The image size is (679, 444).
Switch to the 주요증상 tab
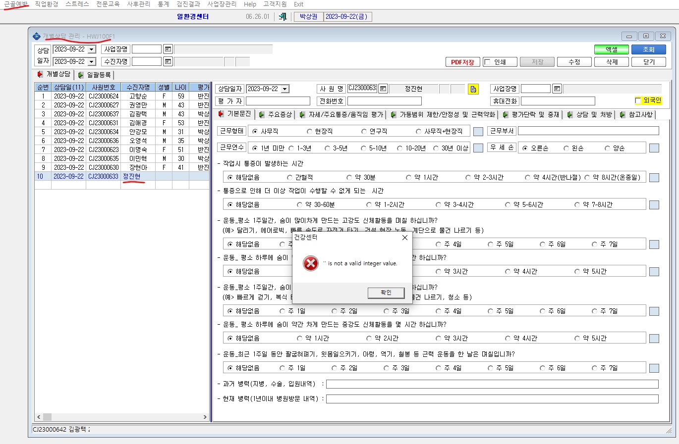276,114
